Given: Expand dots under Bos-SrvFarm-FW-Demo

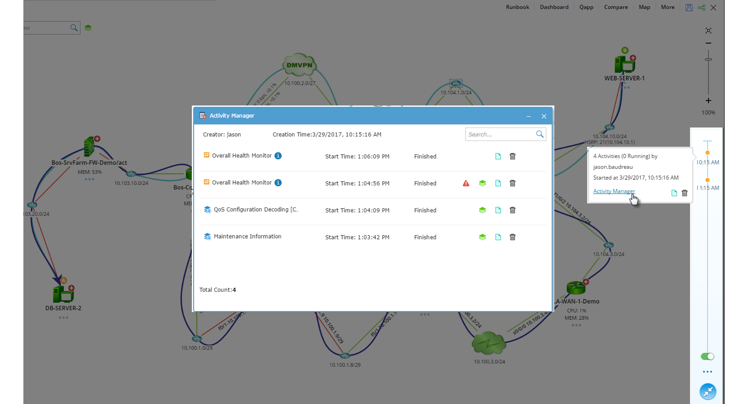Looking at the screenshot, I should click(x=89, y=179).
